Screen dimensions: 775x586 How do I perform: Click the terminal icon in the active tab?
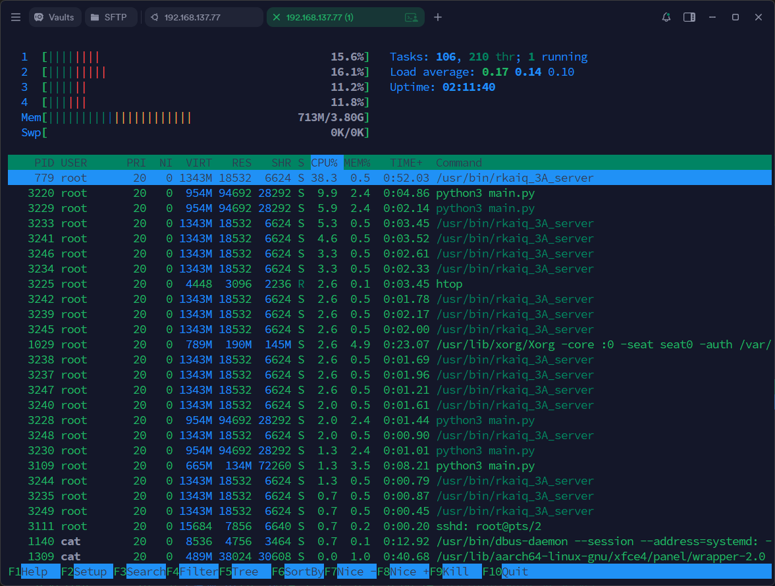pos(412,17)
